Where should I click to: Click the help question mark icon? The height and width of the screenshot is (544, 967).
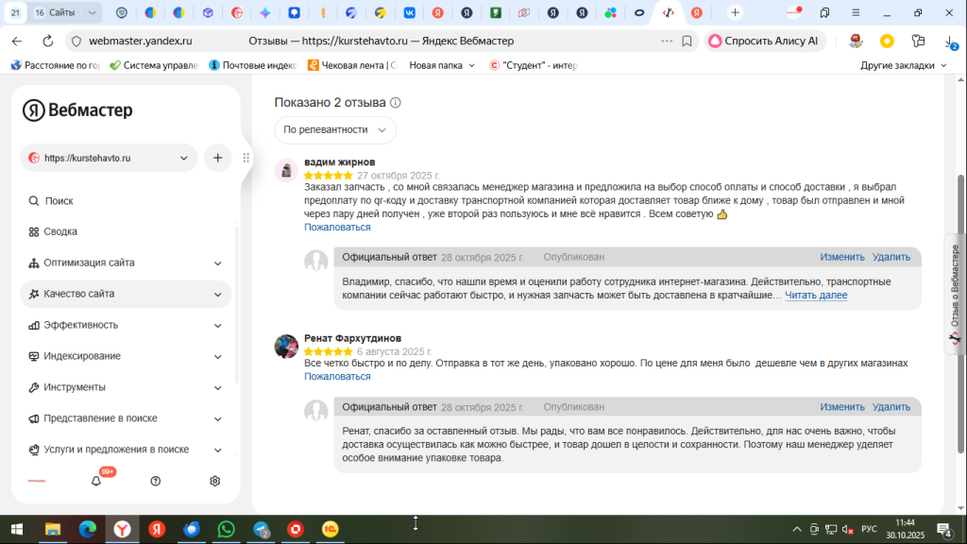click(x=156, y=481)
